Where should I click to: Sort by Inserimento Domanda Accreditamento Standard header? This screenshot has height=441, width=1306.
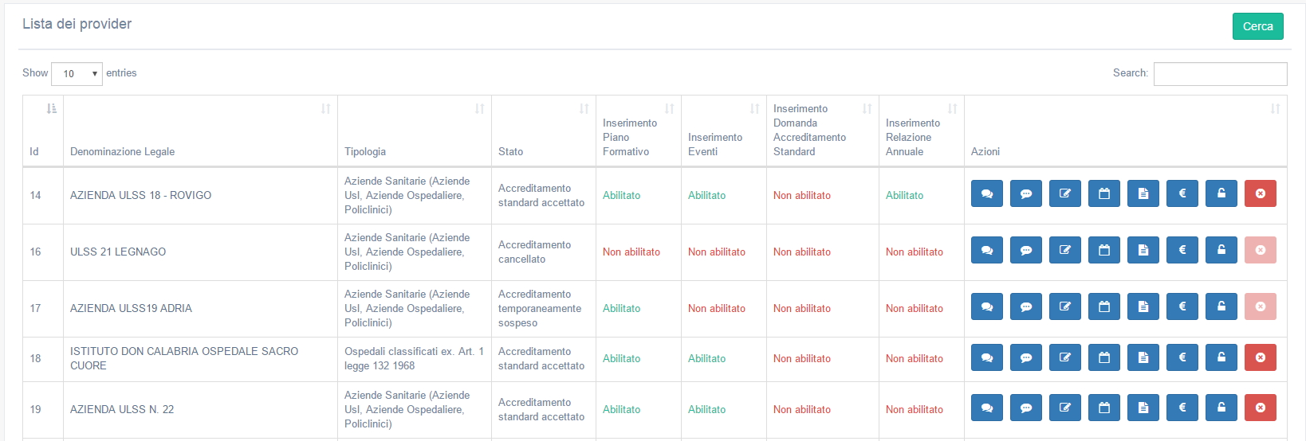tap(823, 131)
